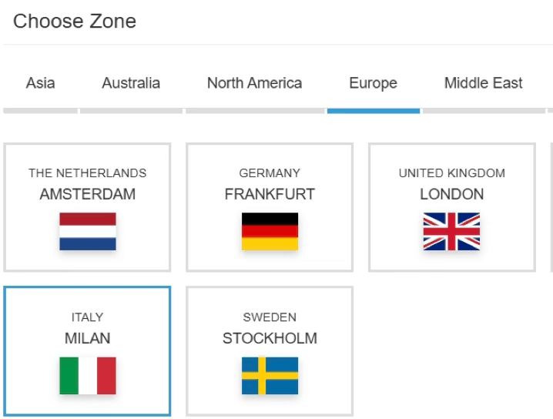
Task: Select the FRANKFURT city name
Action: [x=270, y=194]
